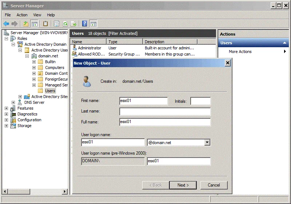
Task: Click the Export List toolbar icon
Action: [x=73, y=24]
